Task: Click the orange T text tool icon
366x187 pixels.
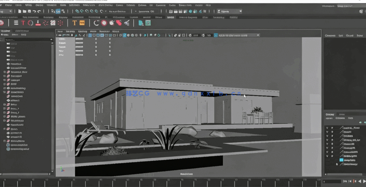Action: point(74,23)
